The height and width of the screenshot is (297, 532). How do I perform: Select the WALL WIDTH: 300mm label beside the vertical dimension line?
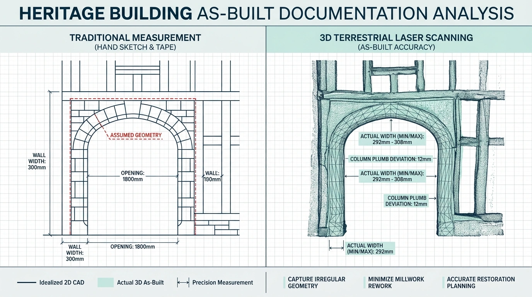(37, 161)
